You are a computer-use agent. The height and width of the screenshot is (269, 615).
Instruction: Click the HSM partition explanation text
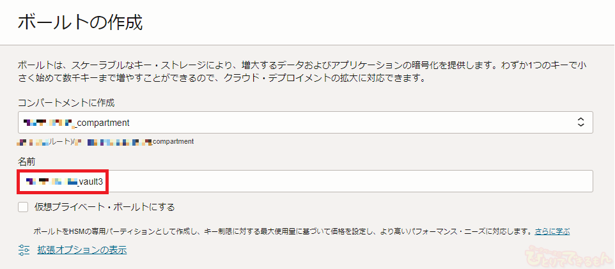click(x=281, y=231)
